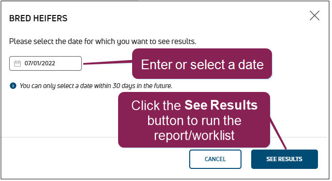332x181 pixels.
Task: Click the bold 'See Results' callout text
Action: [221, 105]
